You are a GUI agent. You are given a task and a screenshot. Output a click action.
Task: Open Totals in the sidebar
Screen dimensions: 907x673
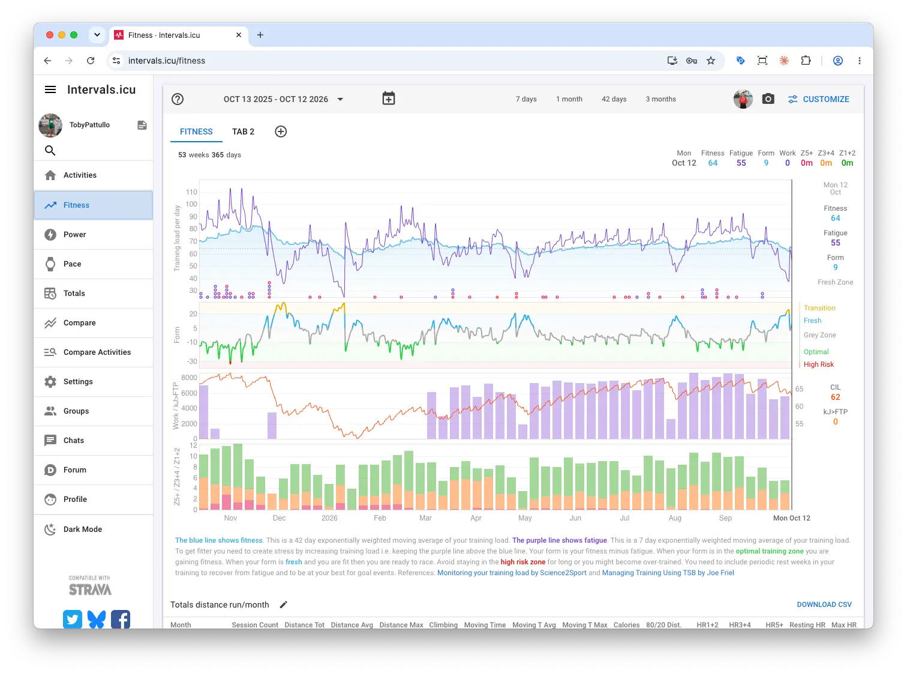94,294
